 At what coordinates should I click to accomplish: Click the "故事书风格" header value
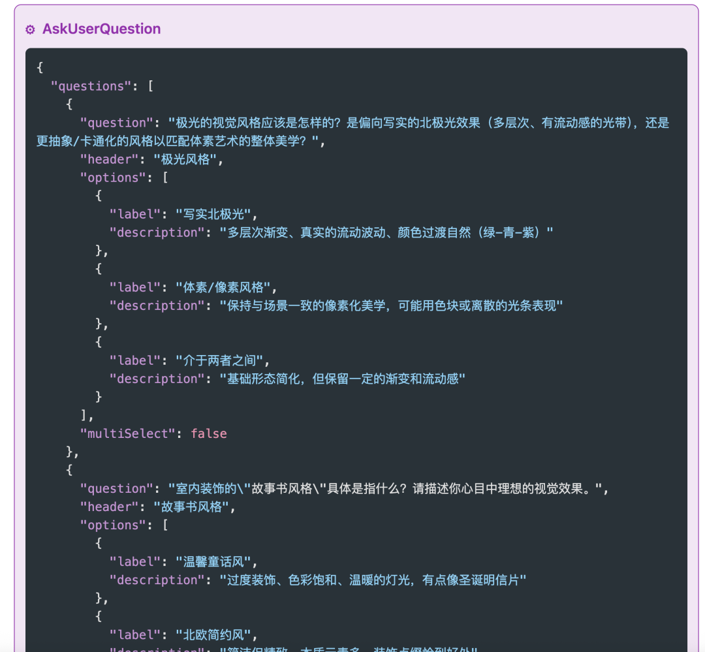[191, 506]
